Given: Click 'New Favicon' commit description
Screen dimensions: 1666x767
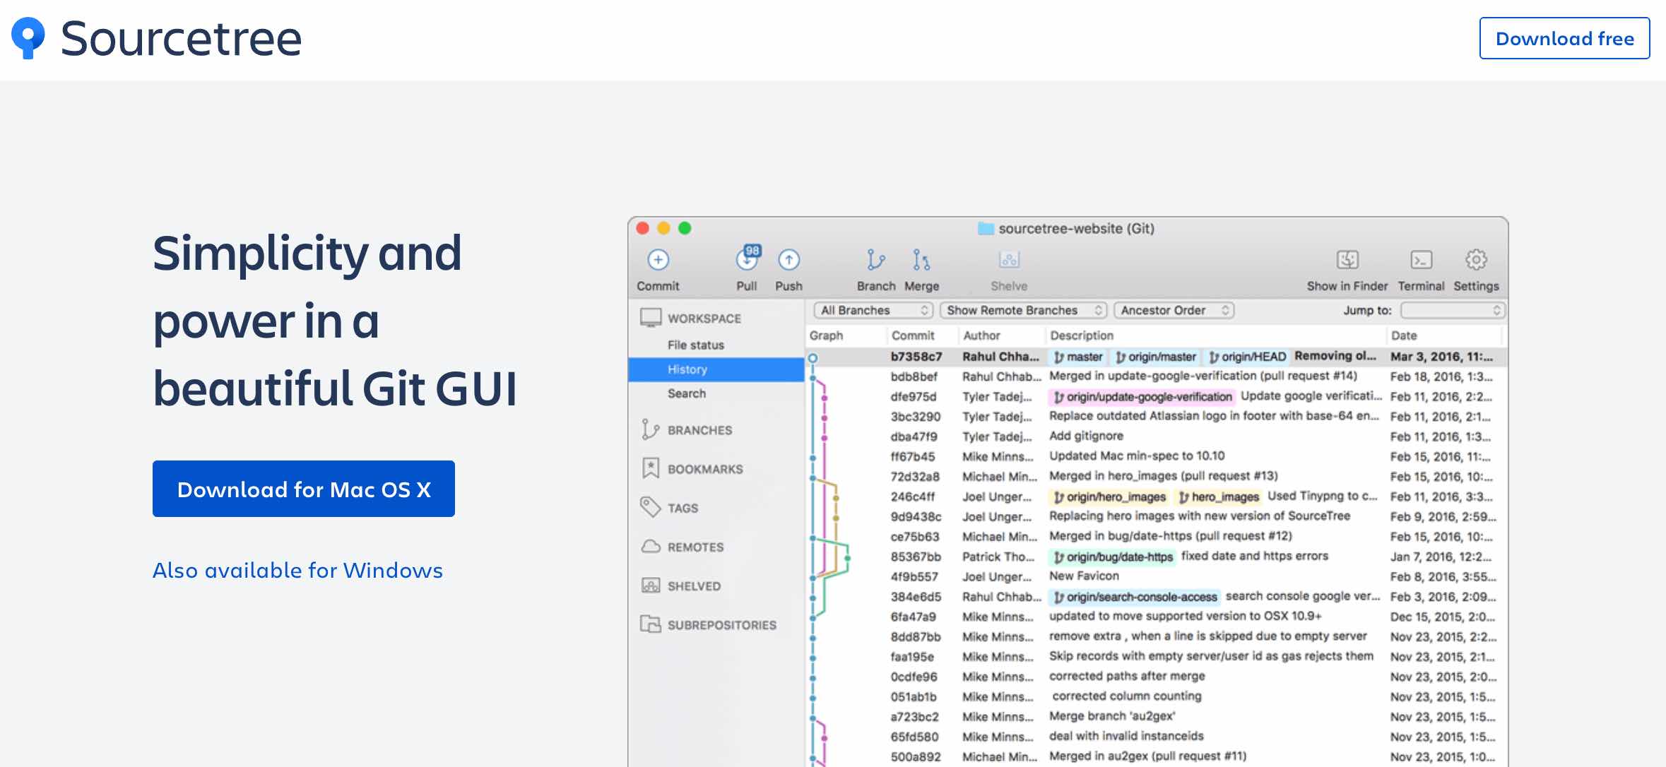Looking at the screenshot, I should 1084,576.
